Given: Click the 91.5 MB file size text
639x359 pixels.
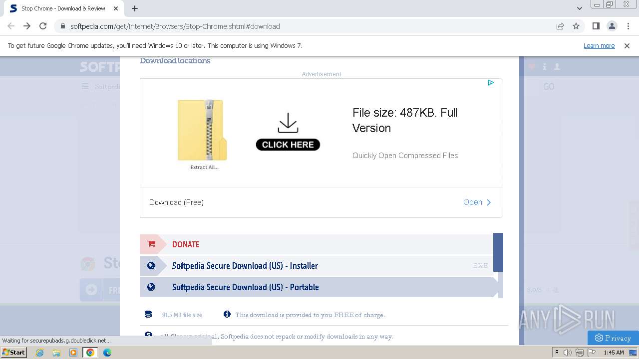Looking at the screenshot, I should tap(182, 315).
